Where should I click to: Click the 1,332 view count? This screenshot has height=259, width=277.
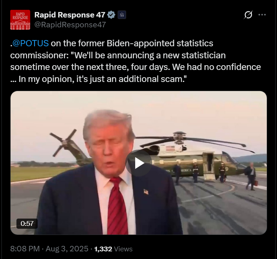click(103, 249)
